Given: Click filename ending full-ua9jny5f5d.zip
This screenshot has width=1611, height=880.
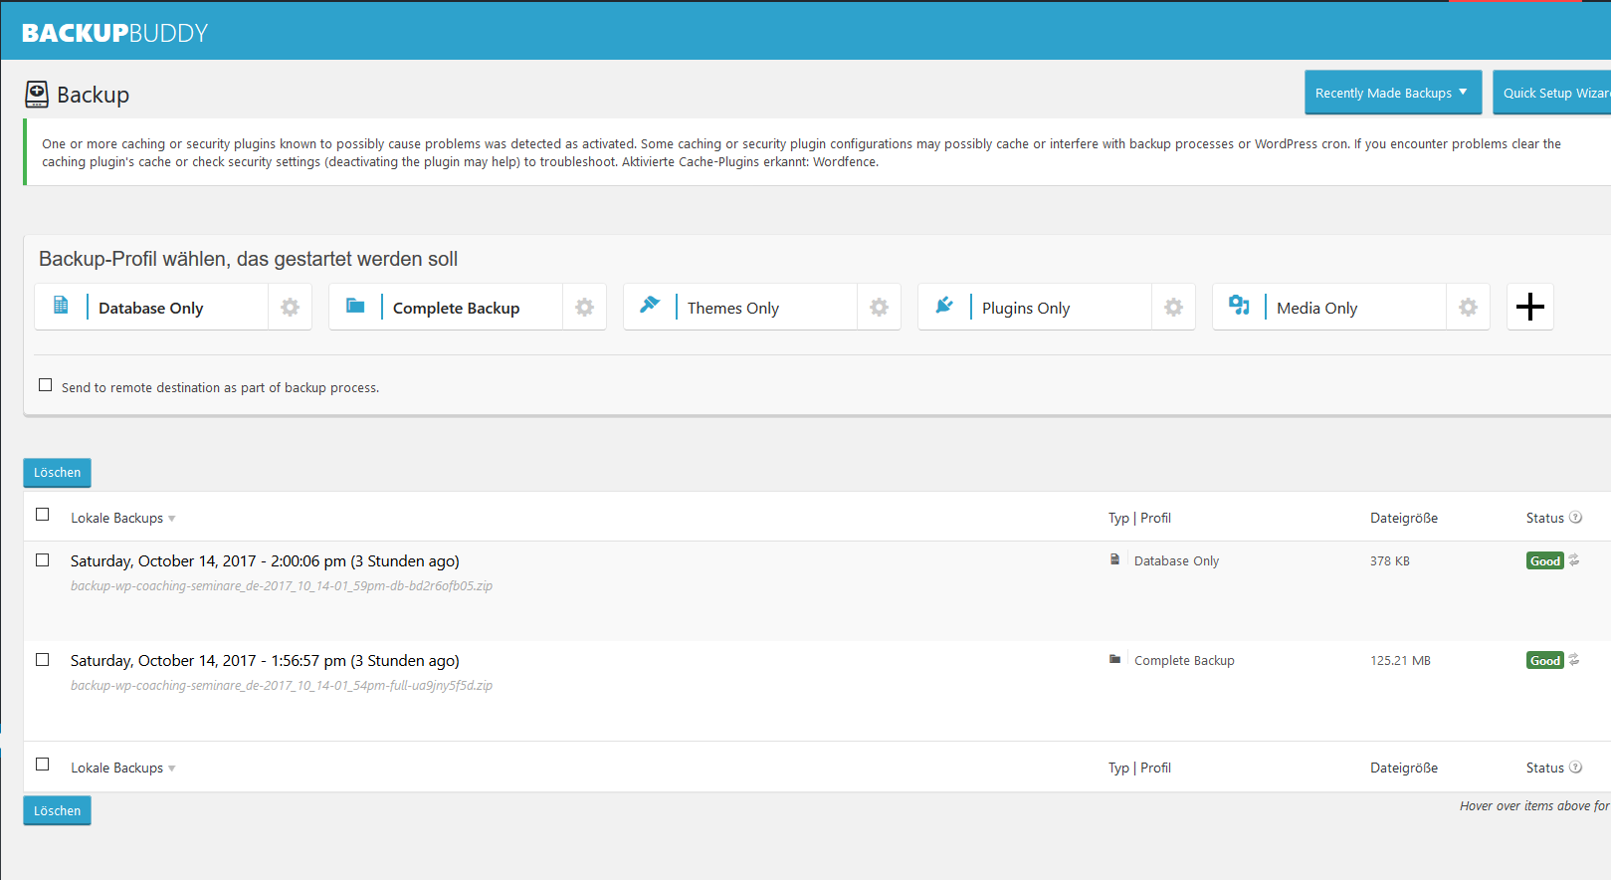Looking at the screenshot, I should (282, 685).
